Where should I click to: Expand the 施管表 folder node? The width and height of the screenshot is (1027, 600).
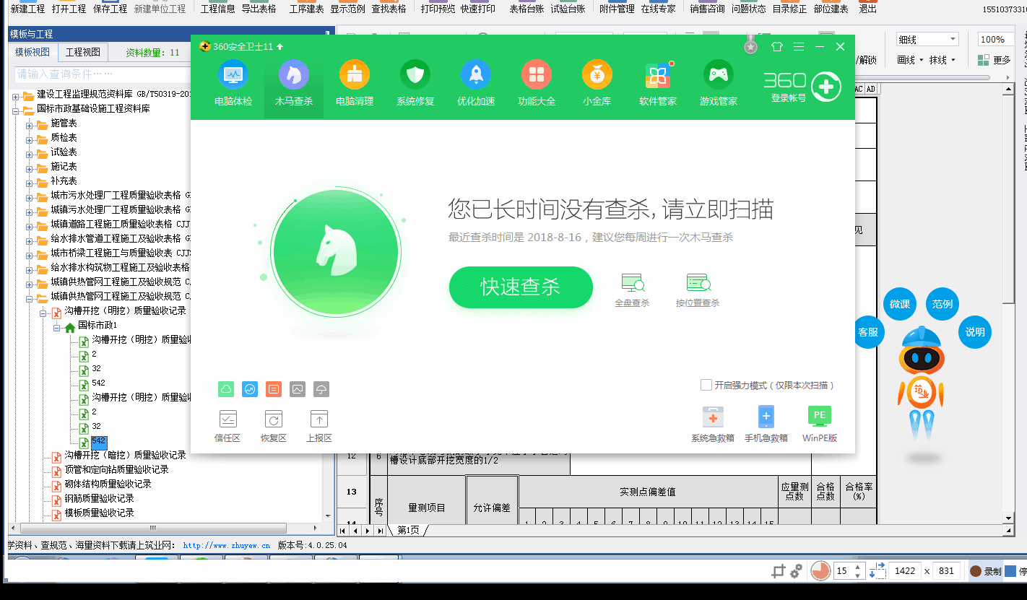(x=30, y=124)
